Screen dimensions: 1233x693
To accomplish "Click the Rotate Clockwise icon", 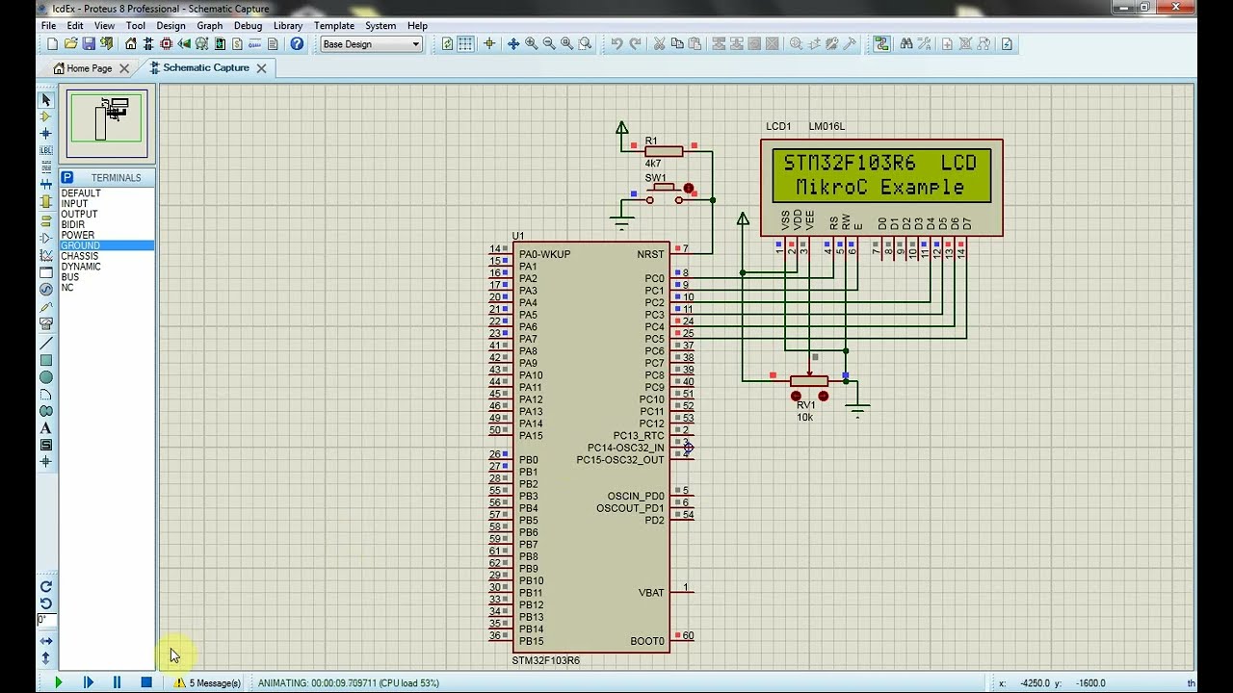I will (x=45, y=586).
